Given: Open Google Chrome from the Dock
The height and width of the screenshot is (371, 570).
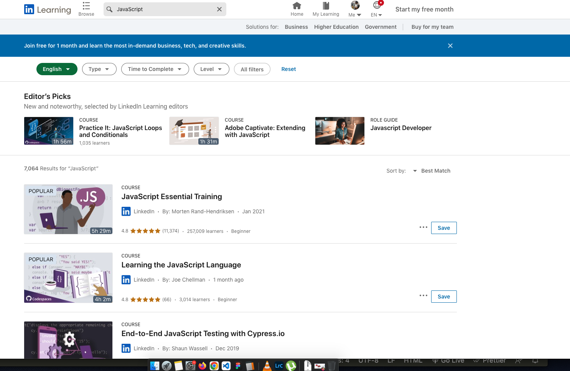Looking at the screenshot, I should [214, 366].
